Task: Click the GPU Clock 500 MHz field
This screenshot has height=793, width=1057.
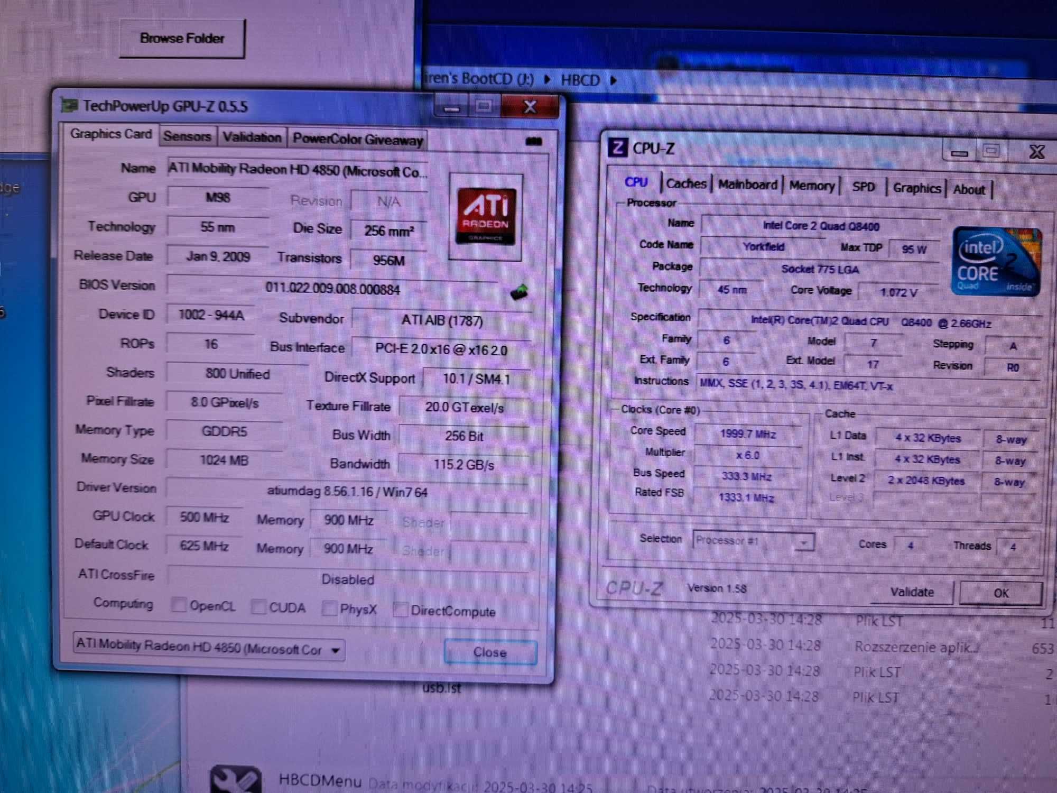Action: [204, 517]
